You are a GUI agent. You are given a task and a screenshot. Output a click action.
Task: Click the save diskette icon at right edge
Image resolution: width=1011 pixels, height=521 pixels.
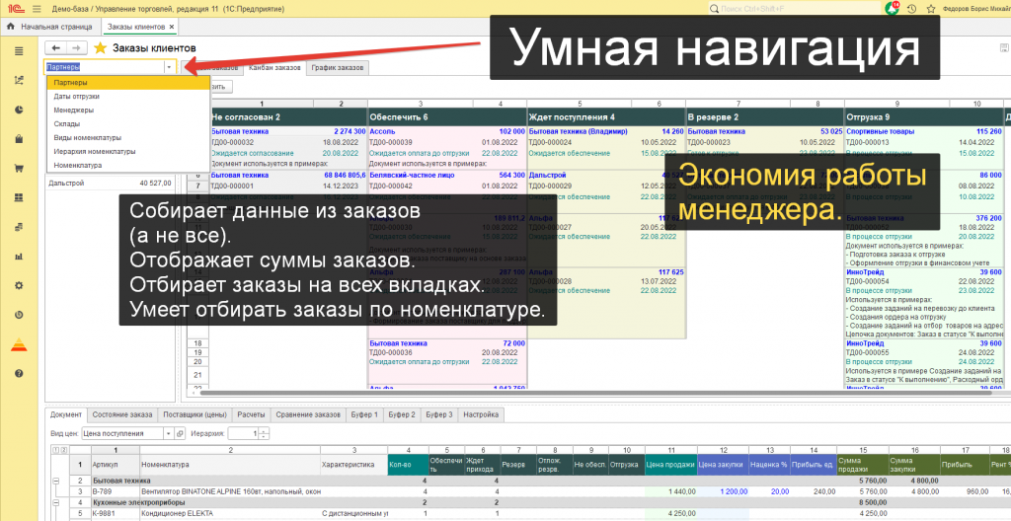1004,47
